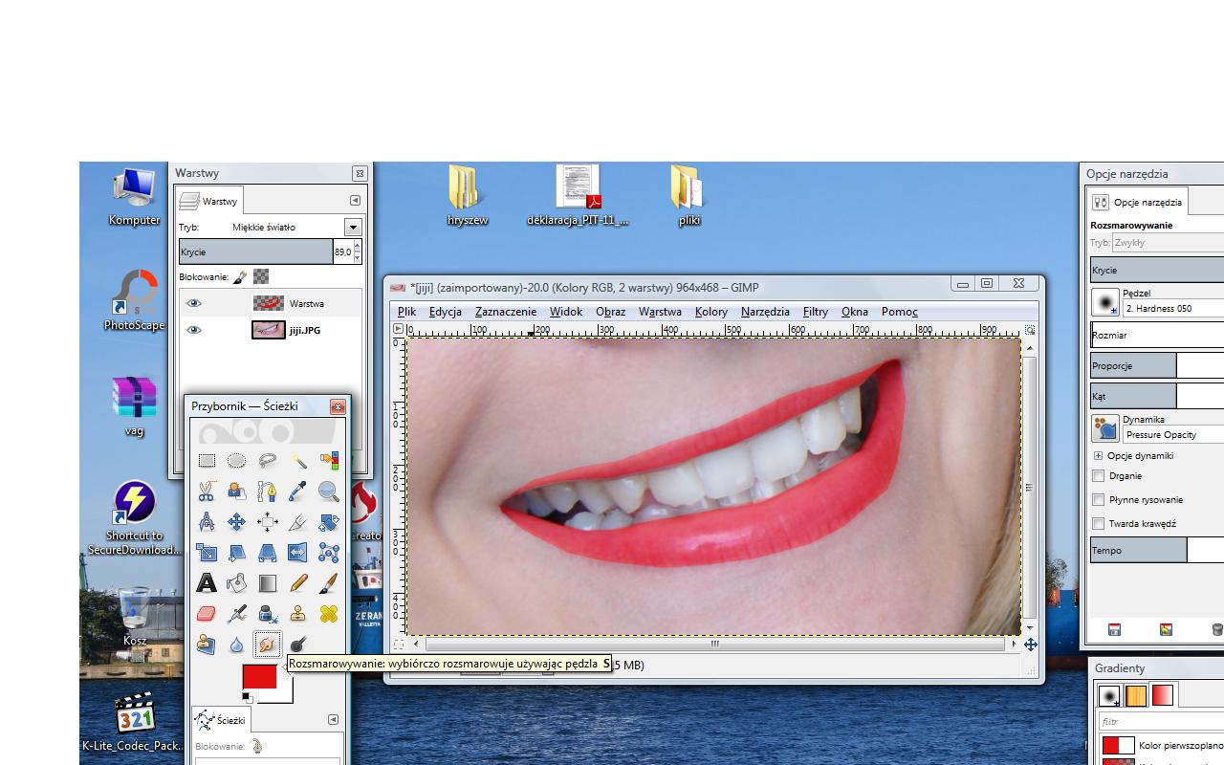Enable the Twarda krawędź checkbox

1099,523
